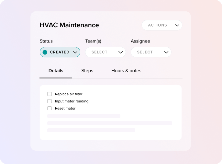Check the Replace air filter checkbox
The image size is (222, 164).
pos(50,94)
